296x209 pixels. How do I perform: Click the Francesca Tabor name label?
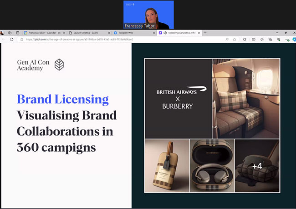(140, 26)
